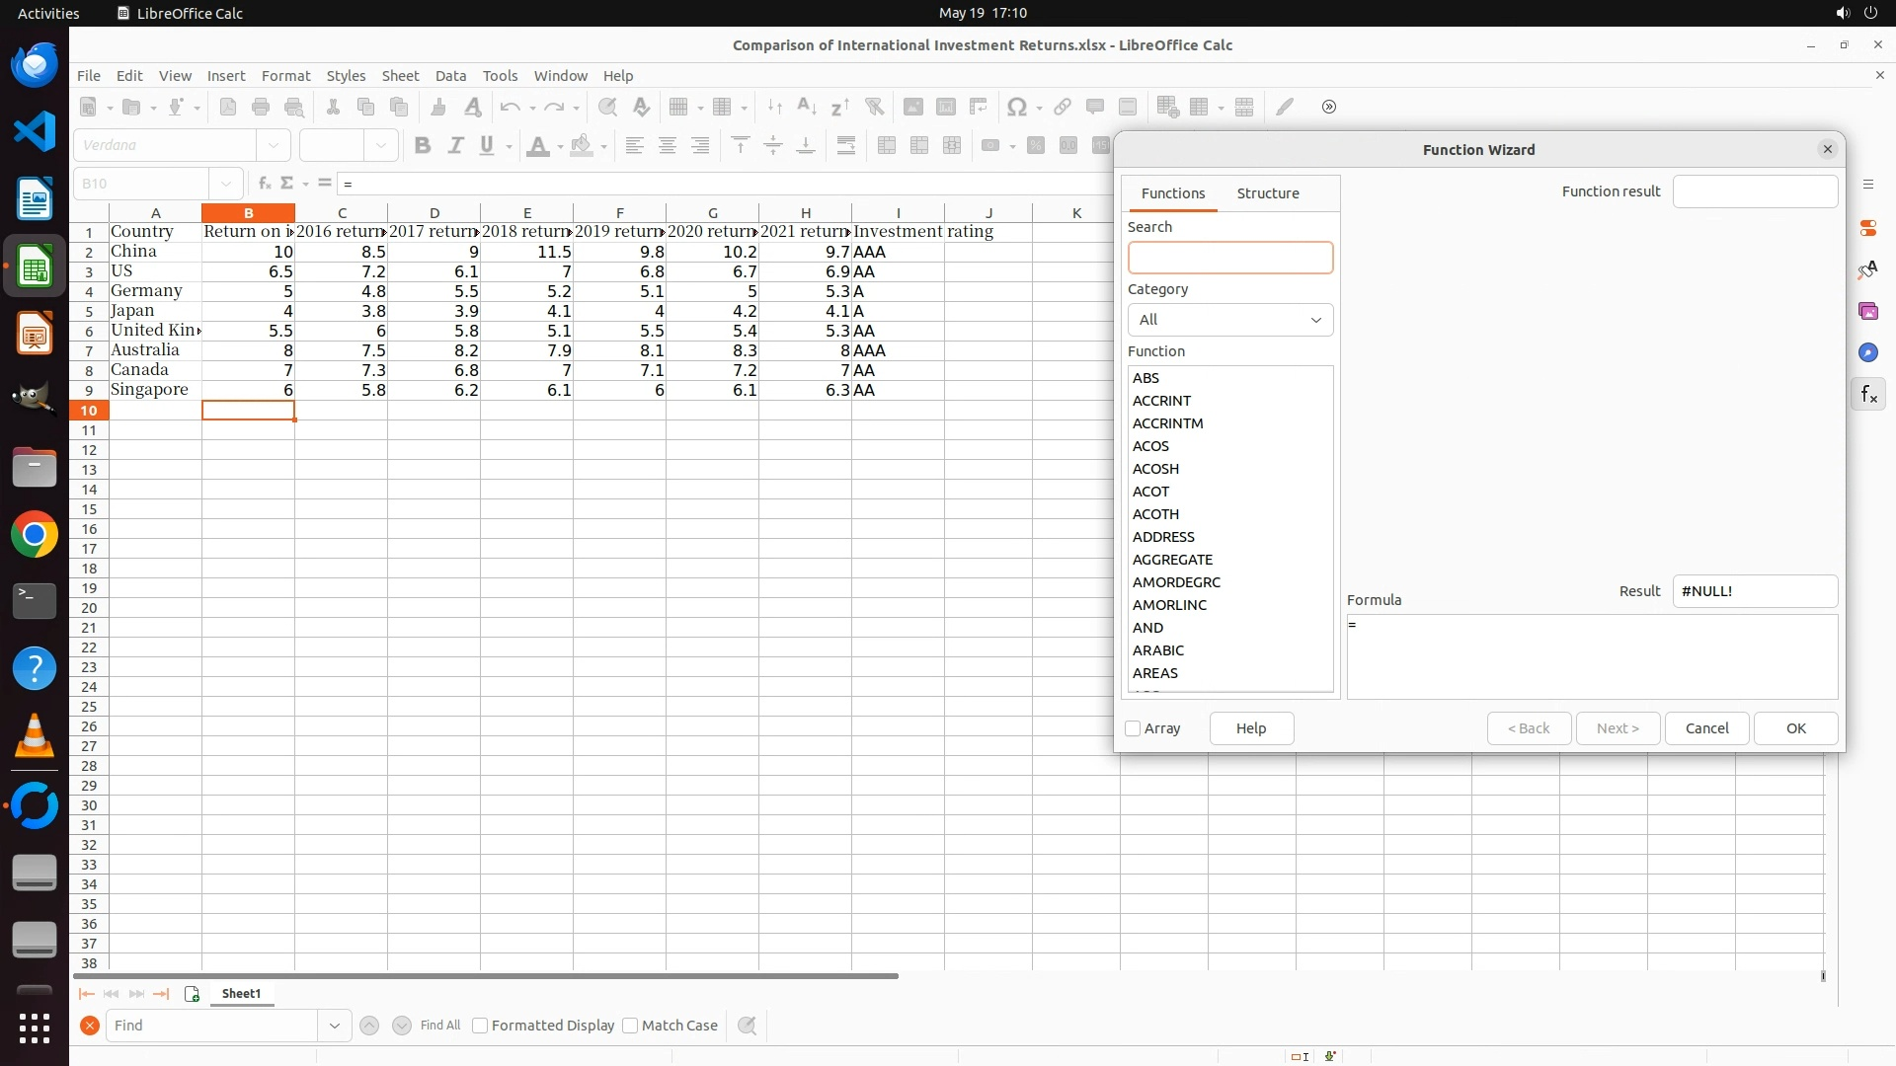Click the Bold formatting icon
This screenshot has height=1066, width=1896.
click(423, 146)
